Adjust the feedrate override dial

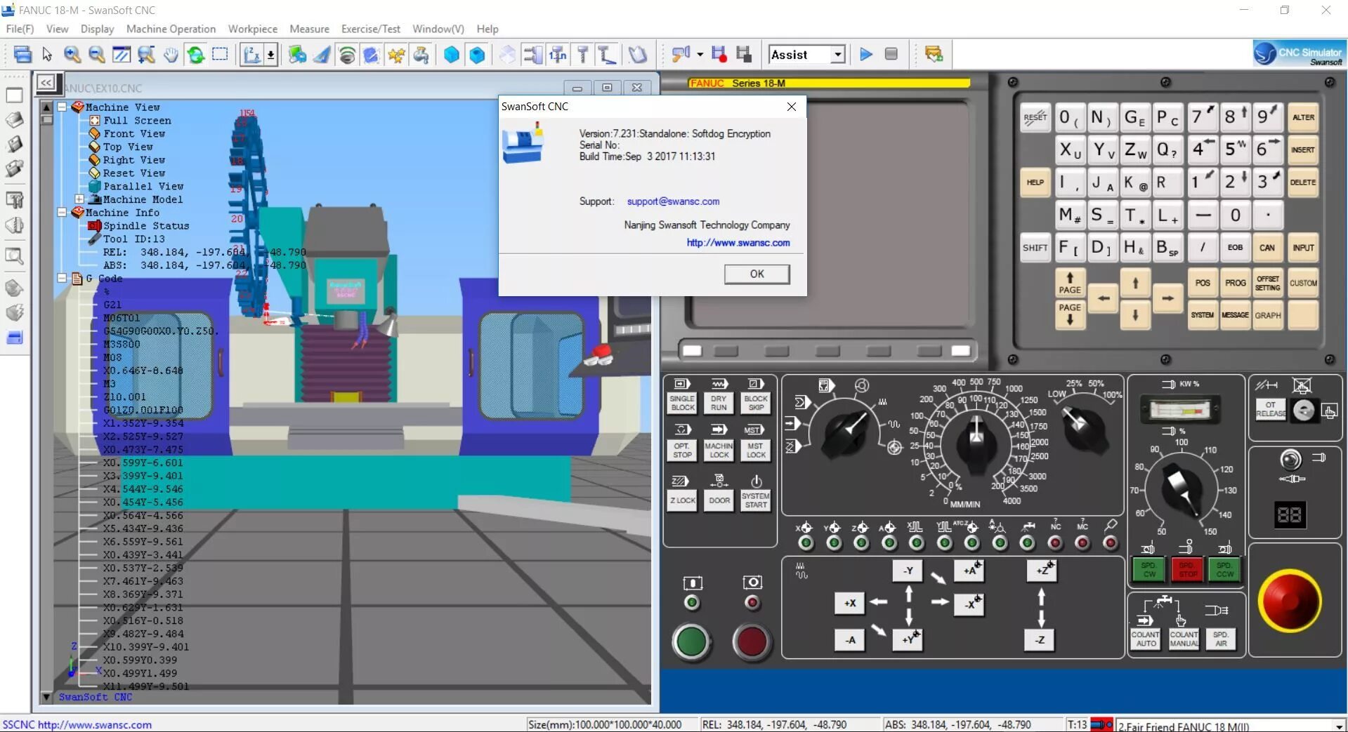click(x=976, y=441)
